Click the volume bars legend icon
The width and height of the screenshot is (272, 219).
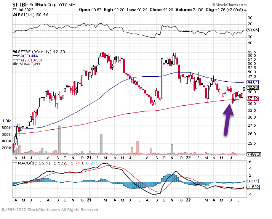(x=15, y=64)
